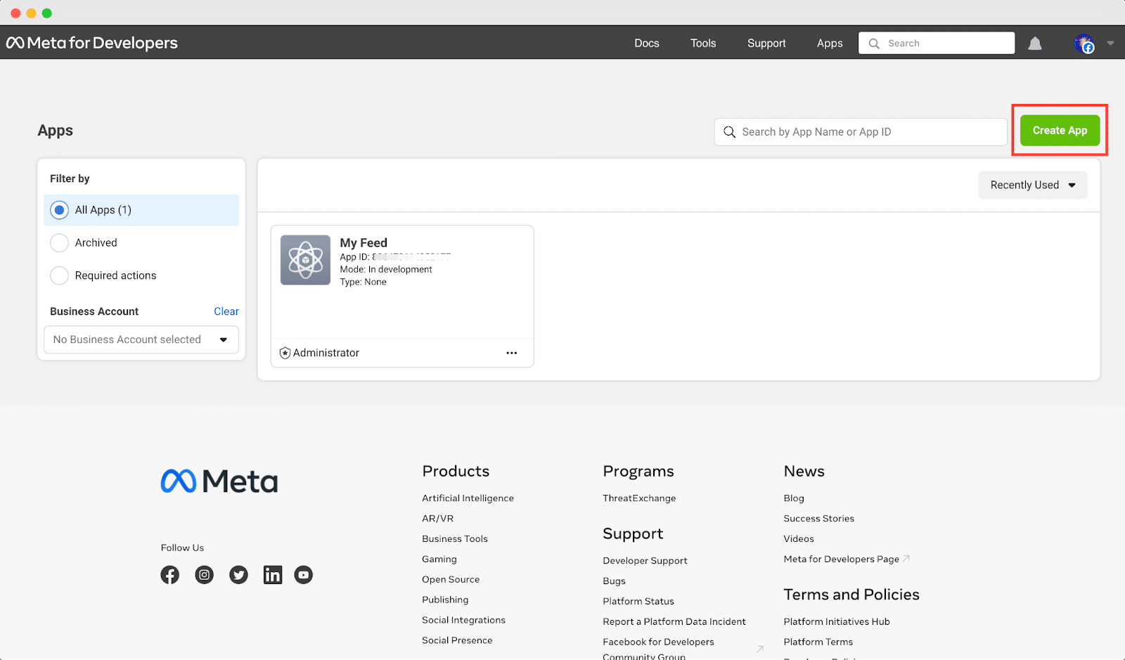Open Social Presence footer link

pos(457,641)
